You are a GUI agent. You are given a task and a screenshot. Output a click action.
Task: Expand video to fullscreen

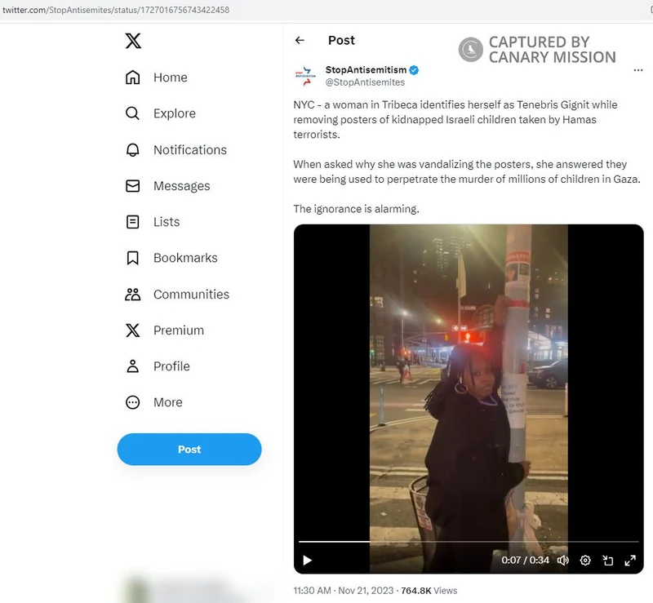[x=630, y=561]
